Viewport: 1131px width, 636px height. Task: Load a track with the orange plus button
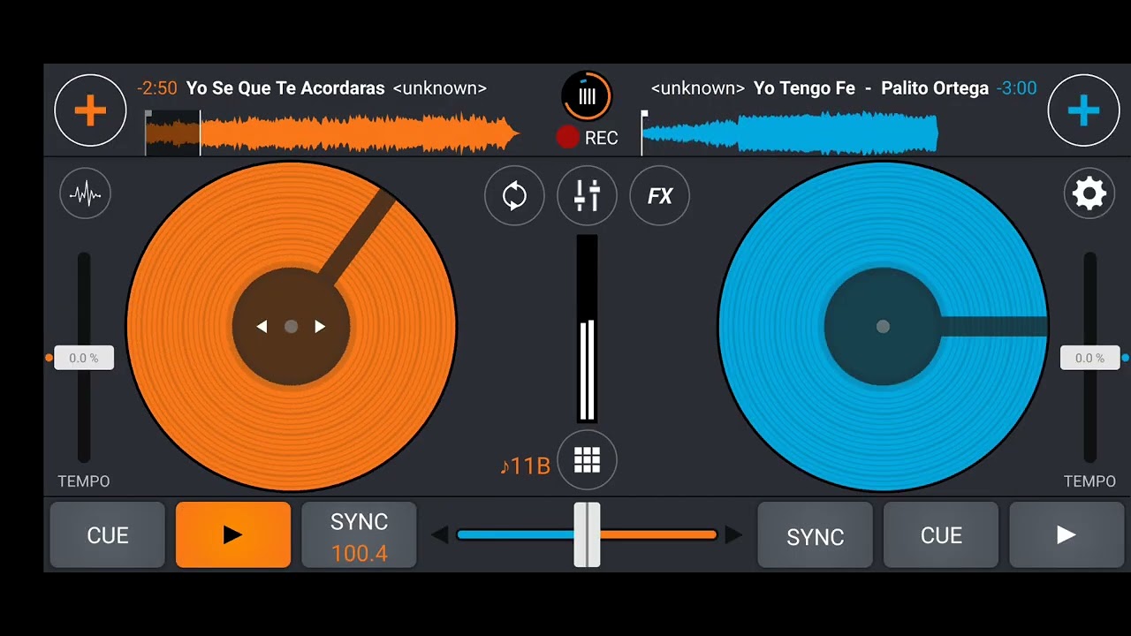coord(90,110)
